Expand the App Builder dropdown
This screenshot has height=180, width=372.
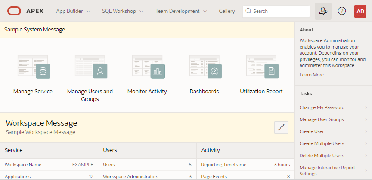click(73, 11)
